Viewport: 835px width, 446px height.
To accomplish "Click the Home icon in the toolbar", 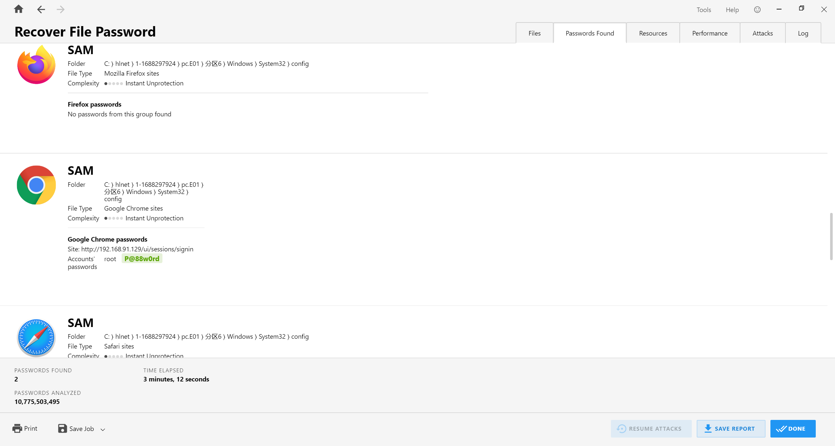I will [19, 9].
